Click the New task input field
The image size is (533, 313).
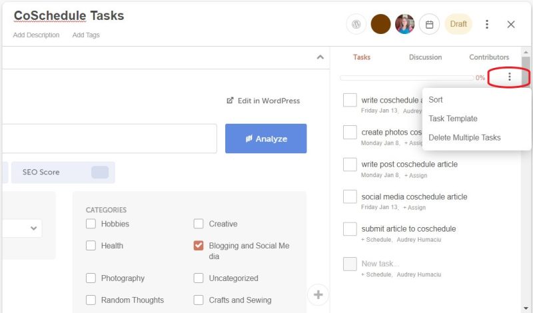[380, 264]
